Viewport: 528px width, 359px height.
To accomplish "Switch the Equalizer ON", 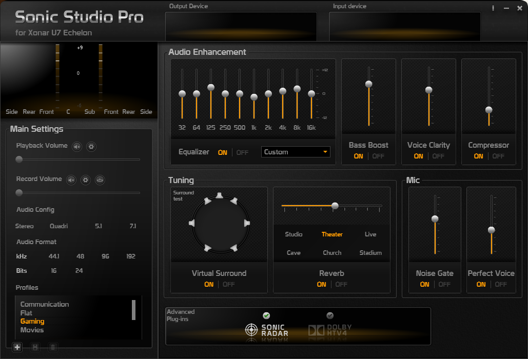I will (223, 153).
